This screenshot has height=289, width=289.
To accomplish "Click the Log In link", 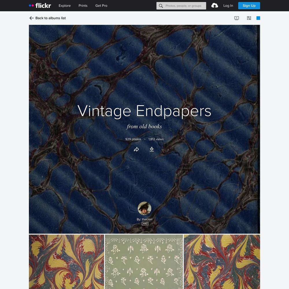I will coord(228,6).
